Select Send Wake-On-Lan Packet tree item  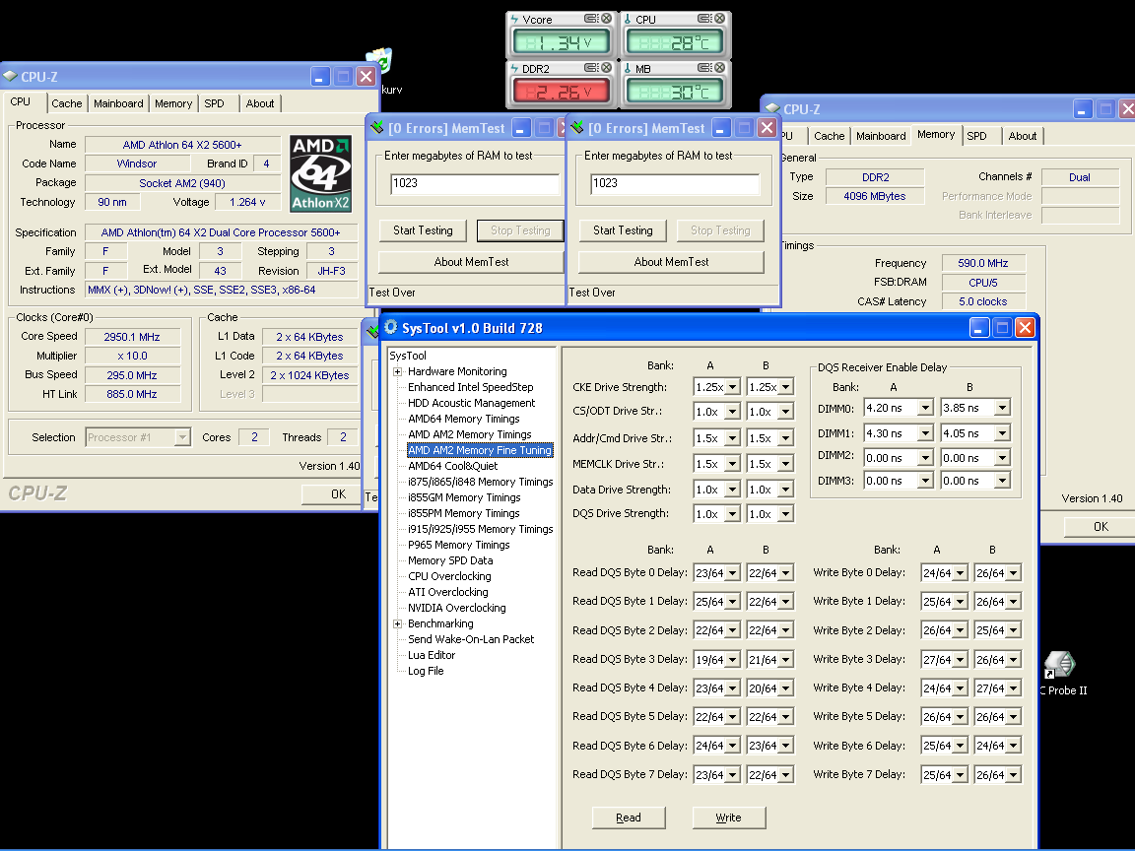(471, 639)
